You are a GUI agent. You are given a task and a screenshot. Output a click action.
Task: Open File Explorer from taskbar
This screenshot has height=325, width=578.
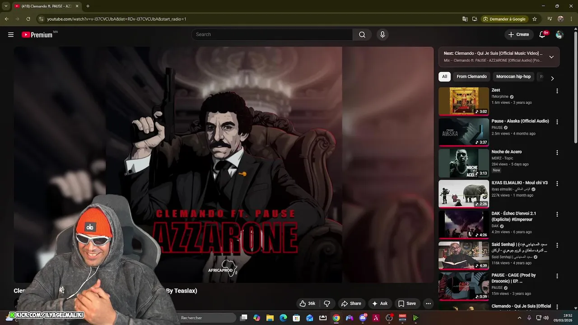tap(270, 318)
